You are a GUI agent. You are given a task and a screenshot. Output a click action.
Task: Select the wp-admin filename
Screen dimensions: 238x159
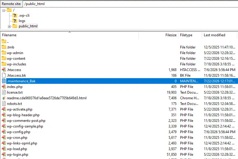[x=15, y=53]
